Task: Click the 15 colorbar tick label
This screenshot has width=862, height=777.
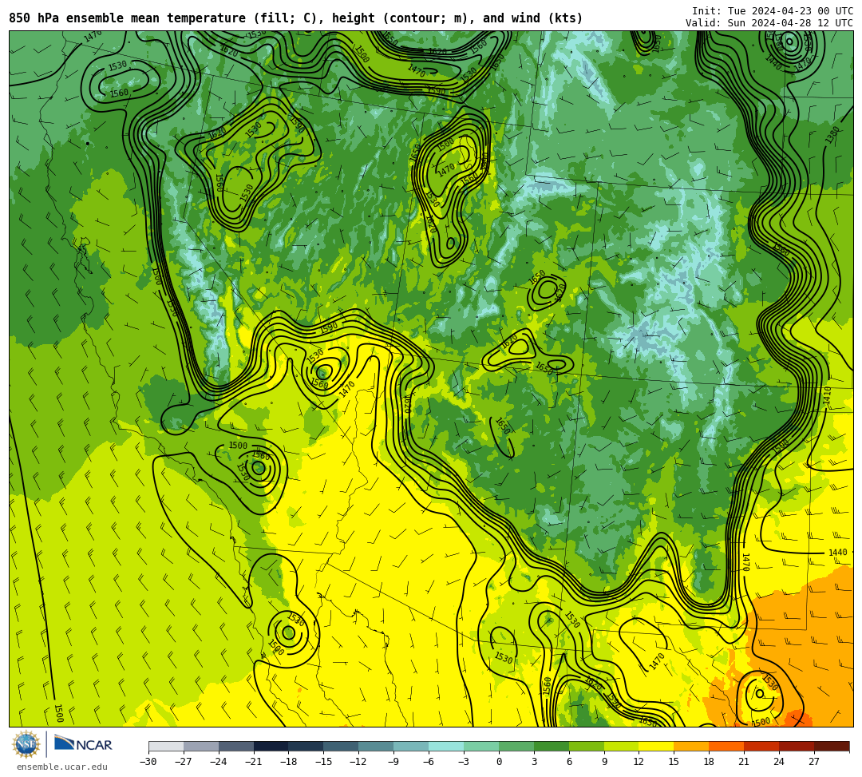Action: tap(674, 762)
